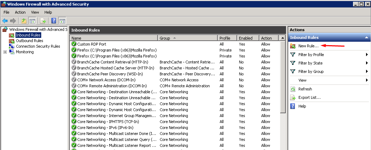
Task: Open the Filter by Profile submenu
Action: point(367,55)
